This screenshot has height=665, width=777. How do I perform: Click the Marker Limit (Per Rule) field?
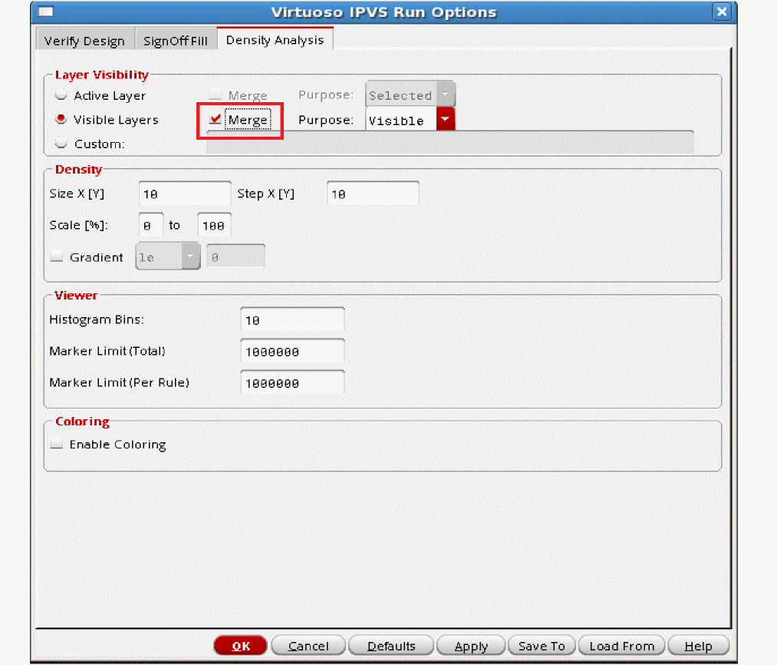[x=292, y=382]
